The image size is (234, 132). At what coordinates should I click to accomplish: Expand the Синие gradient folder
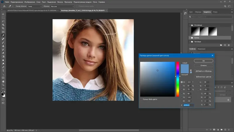tap(190, 38)
